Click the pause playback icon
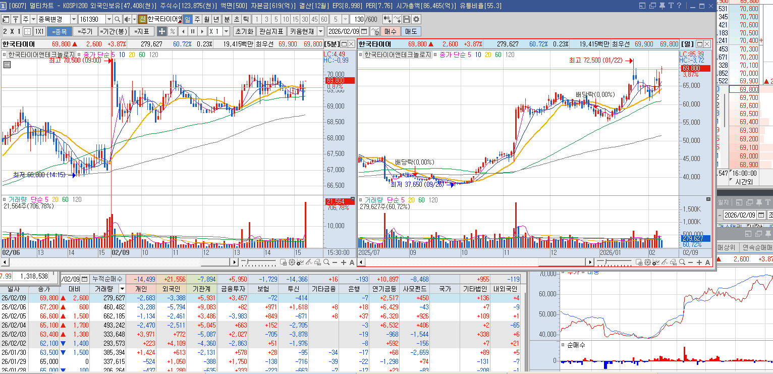 193,31
